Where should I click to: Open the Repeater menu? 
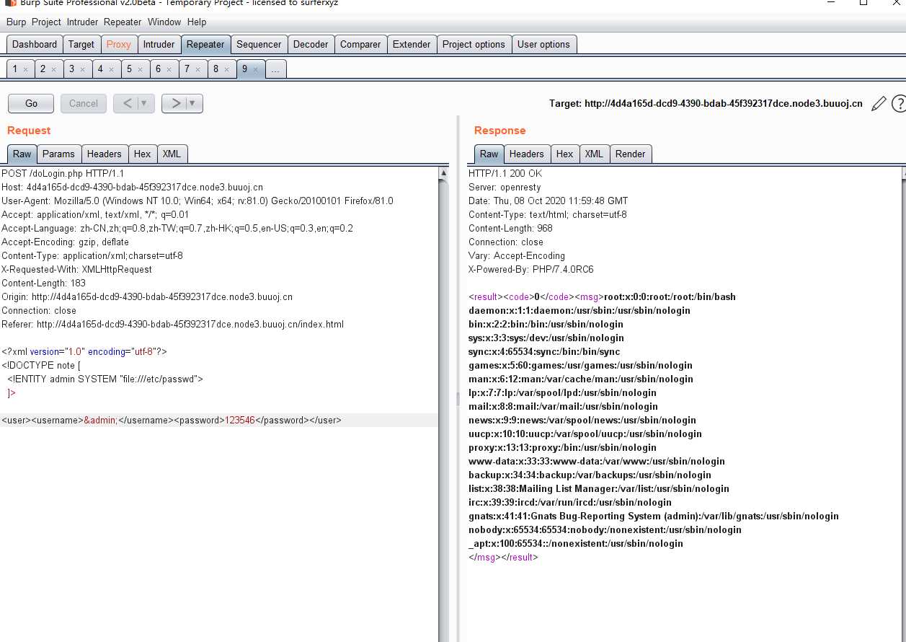(x=123, y=22)
